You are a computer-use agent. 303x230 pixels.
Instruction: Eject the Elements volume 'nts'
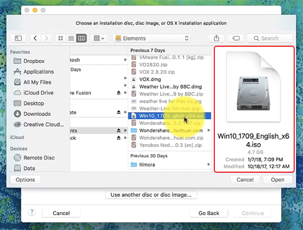pyautogui.click(x=118, y=130)
